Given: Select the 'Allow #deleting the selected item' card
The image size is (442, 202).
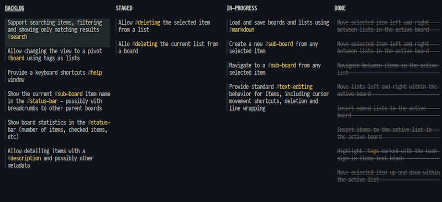Looking at the screenshot, I should (167, 26).
